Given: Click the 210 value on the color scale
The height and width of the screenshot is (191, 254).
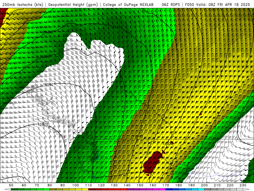Looking at the screenshot, I should click(x=217, y=185).
